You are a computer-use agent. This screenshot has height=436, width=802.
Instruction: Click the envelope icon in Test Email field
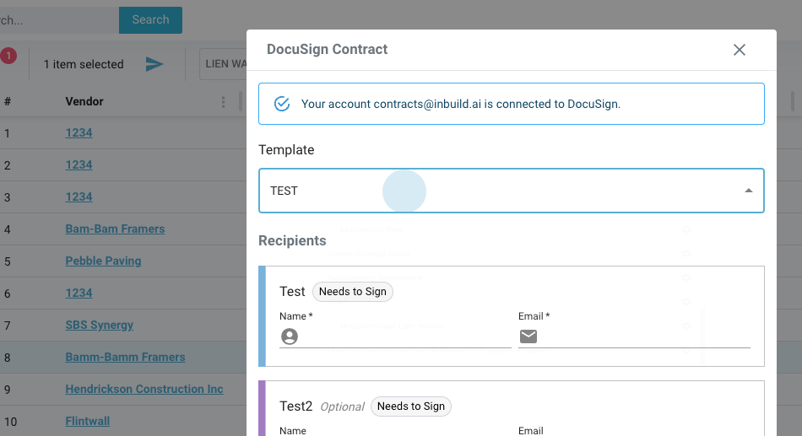pos(528,336)
